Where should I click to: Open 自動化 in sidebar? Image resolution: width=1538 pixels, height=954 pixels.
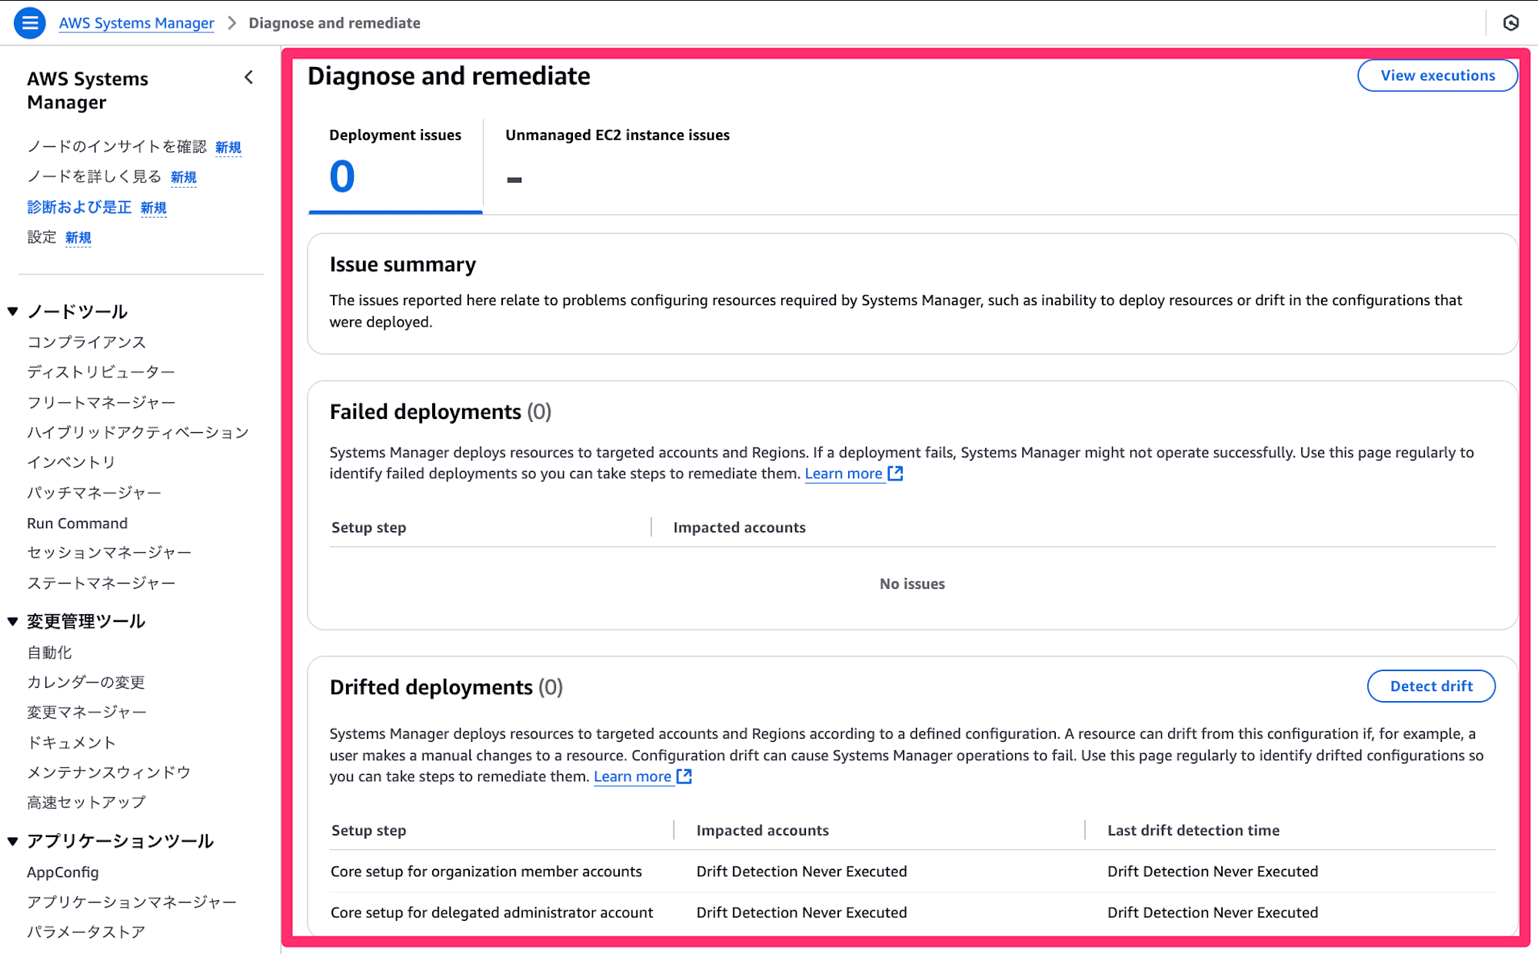(x=49, y=653)
